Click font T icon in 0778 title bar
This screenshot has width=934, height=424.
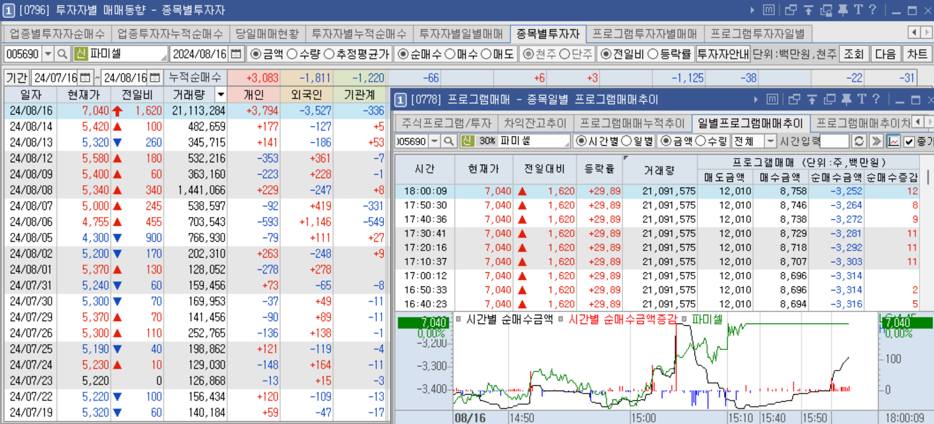(x=862, y=99)
